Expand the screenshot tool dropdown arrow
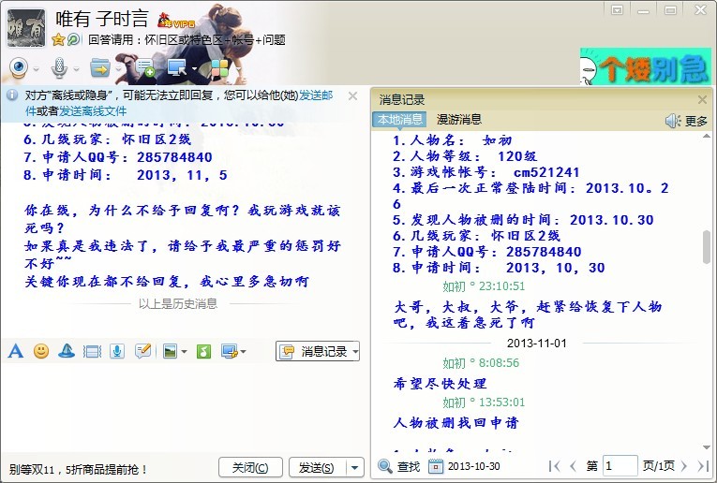Screen dimensions: 717x483 244,352
